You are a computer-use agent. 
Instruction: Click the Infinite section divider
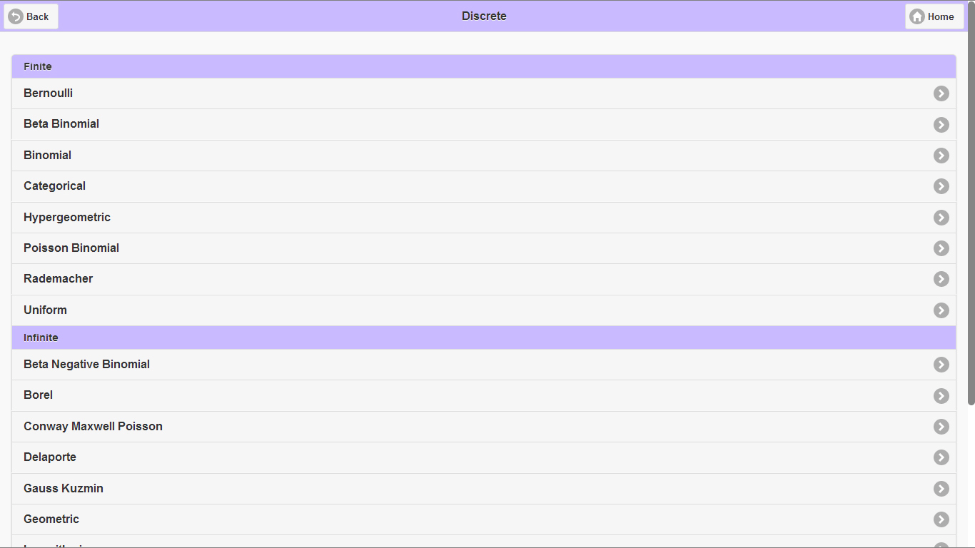[41, 338]
